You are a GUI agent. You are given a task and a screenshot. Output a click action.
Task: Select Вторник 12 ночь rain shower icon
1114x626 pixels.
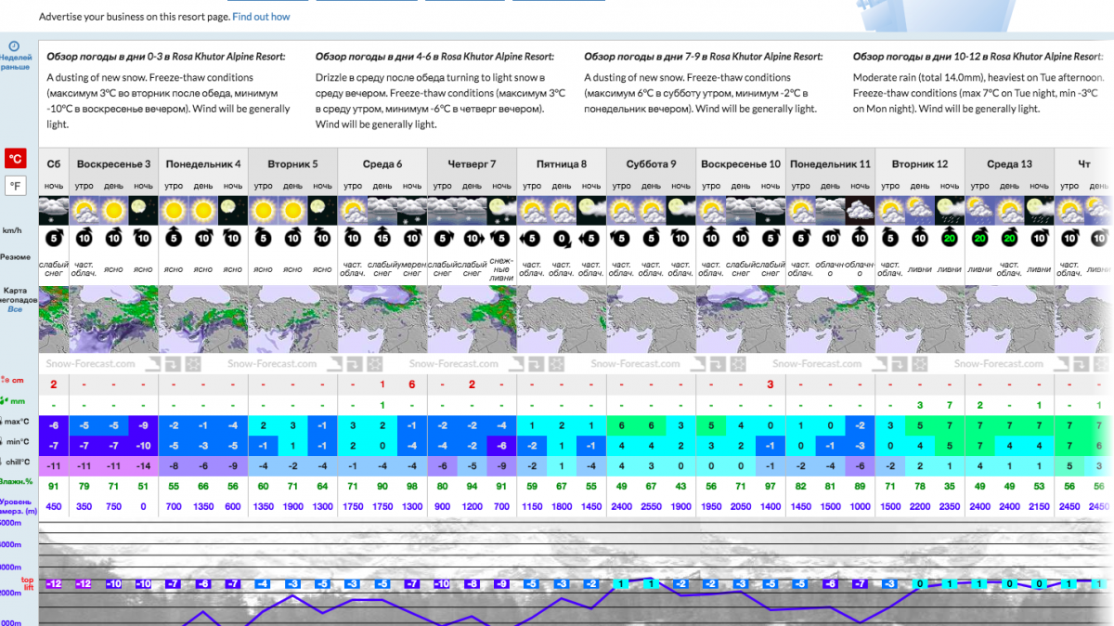point(949,208)
